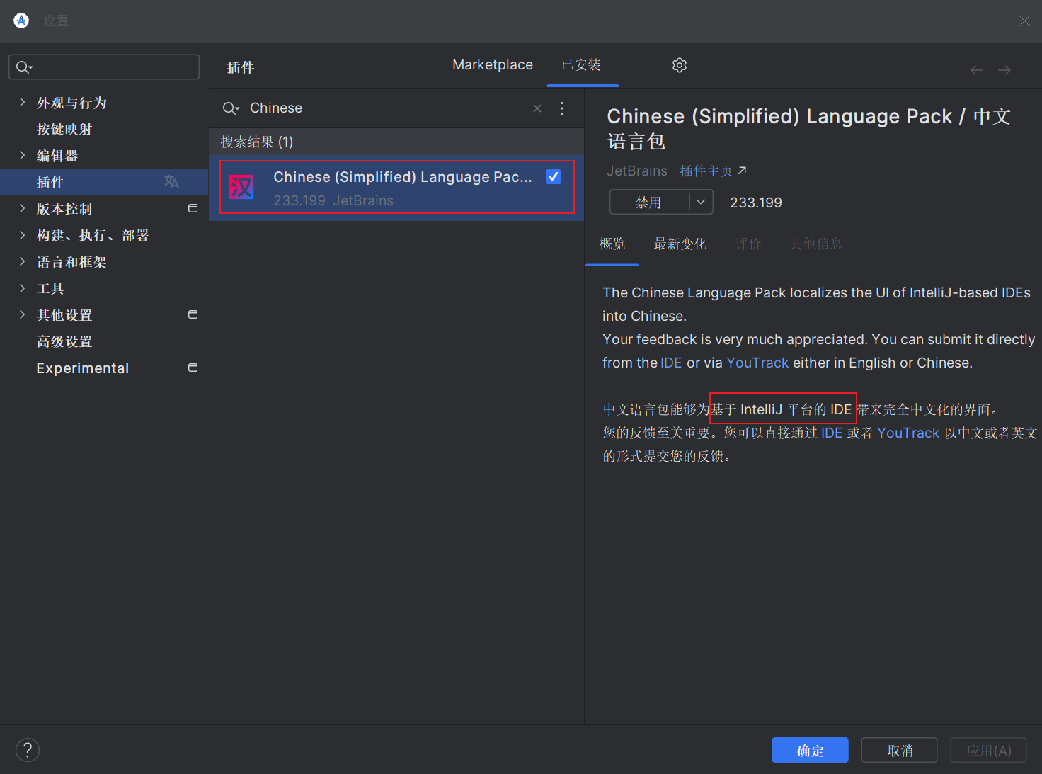Click the 取消 button
The height and width of the screenshot is (774, 1042).
(899, 751)
